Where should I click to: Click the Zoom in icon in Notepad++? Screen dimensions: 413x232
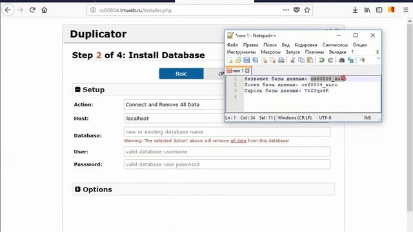(362, 60)
